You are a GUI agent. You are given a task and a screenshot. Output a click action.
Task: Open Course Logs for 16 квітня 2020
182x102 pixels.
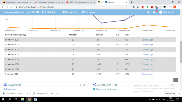pos(147,40)
